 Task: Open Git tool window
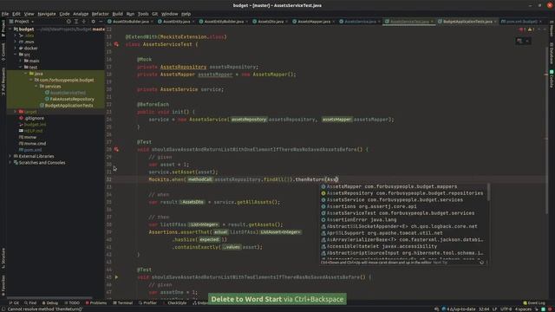(14, 302)
